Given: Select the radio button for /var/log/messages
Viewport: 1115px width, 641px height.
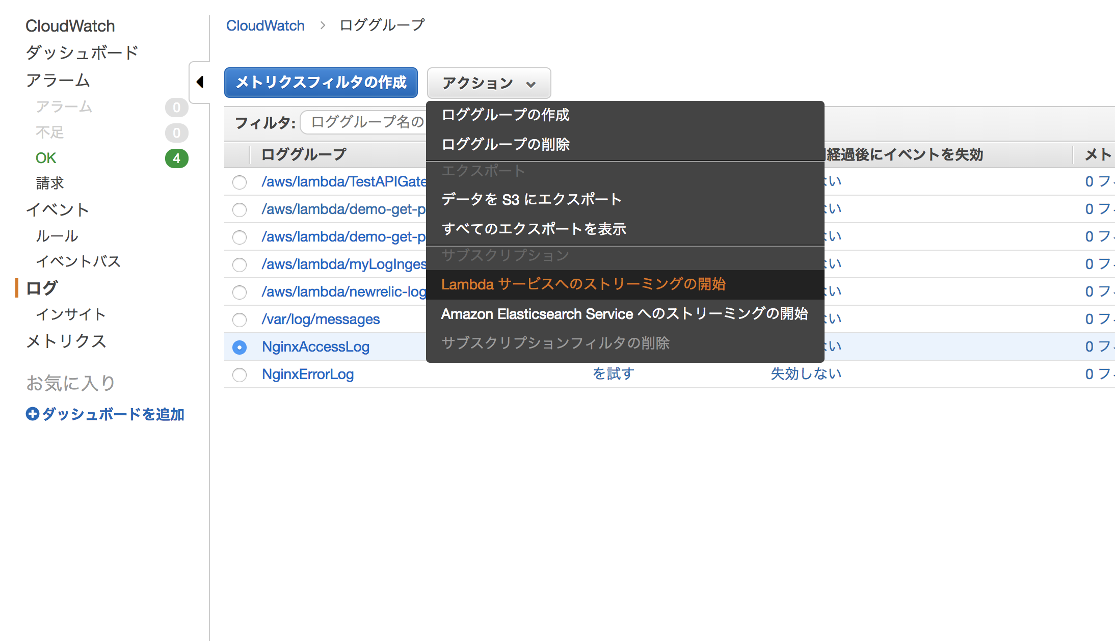Looking at the screenshot, I should point(240,319).
